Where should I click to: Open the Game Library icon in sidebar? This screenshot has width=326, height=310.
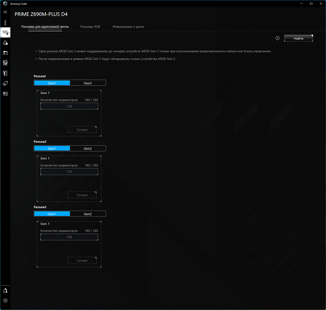pyautogui.click(x=5, y=53)
